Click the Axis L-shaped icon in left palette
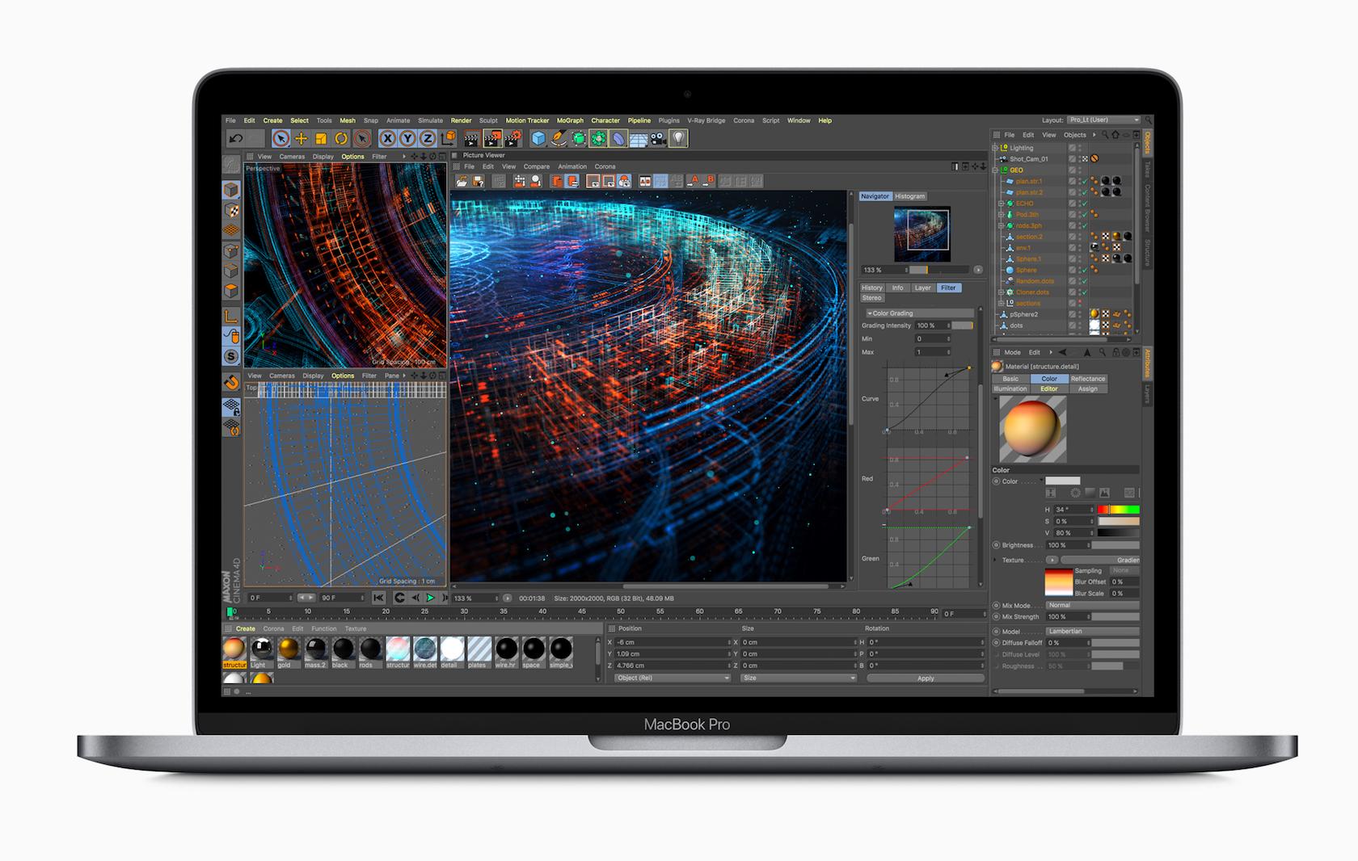The width and height of the screenshot is (1358, 861). [x=231, y=316]
